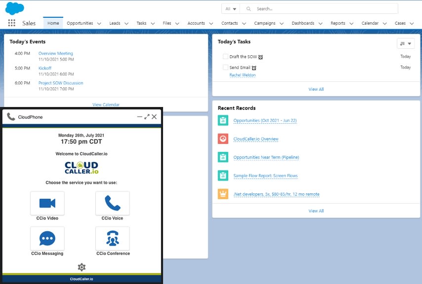The image size is (422, 284).
Task: Click the Send Email task name
Action: (x=240, y=68)
